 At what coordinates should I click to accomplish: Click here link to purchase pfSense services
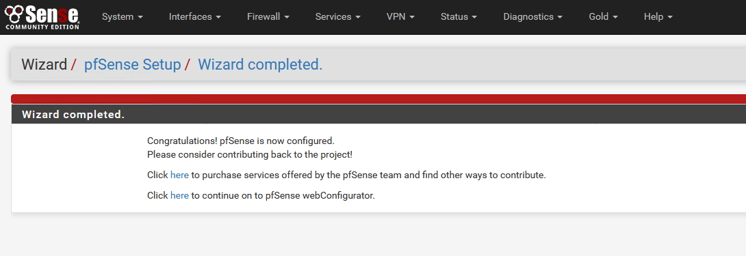click(179, 175)
